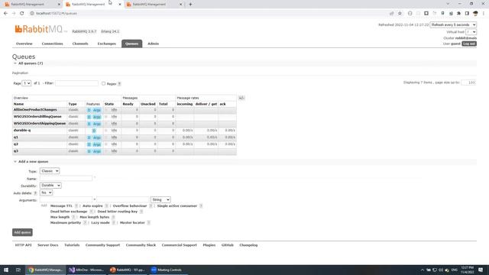Screen dimensions: 489x275
Task: Go back using browser back arrow
Action: [5, 14]
